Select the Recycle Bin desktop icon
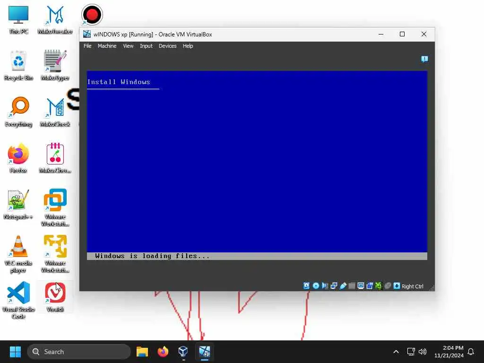 (18, 65)
